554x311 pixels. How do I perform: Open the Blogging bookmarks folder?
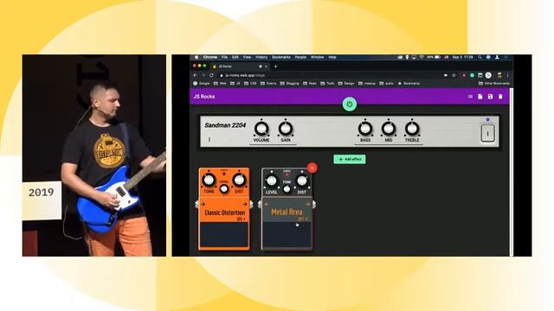(289, 84)
